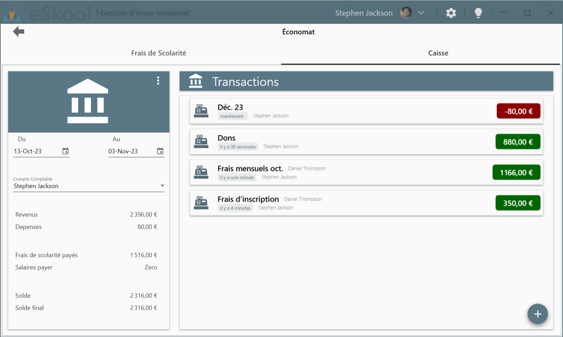Viewport: 563px width, 337px height.
Task: Open the three-dot menu on account card
Action: click(x=158, y=81)
